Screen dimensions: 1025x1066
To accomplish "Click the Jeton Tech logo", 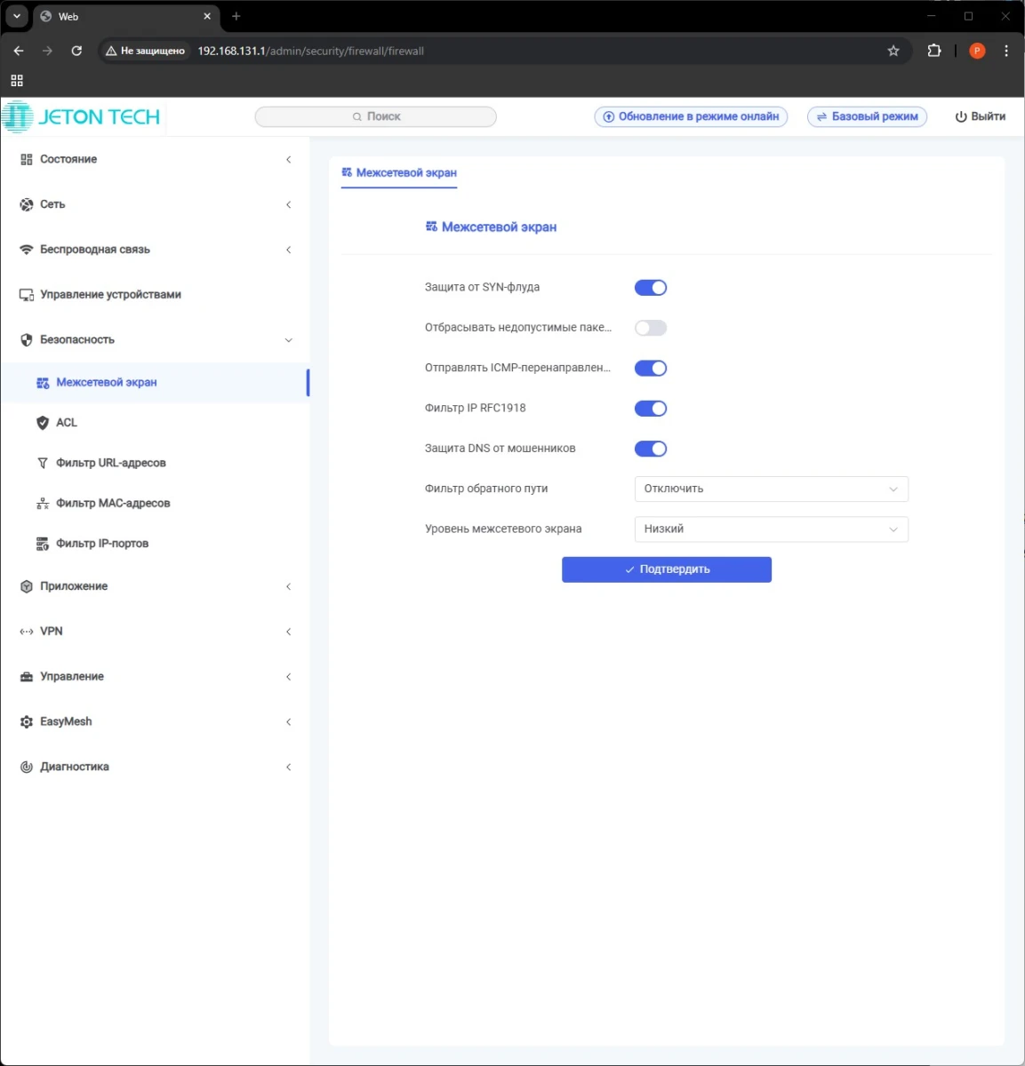I will 82,117.
